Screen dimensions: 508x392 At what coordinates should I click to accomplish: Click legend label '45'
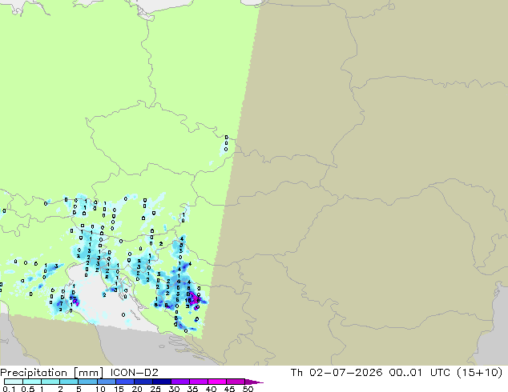(x=229, y=389)
